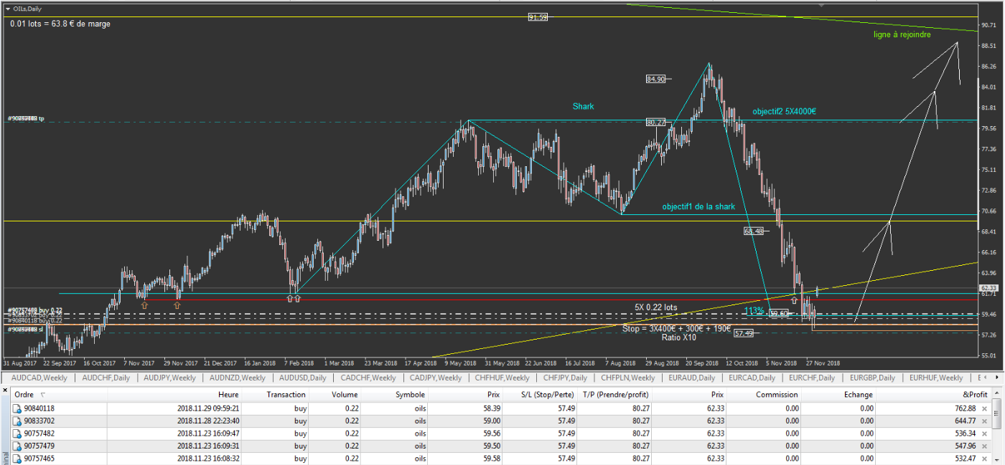
Task: Click the order icon for ticket 90757465
Action: (x=17, y=458)
